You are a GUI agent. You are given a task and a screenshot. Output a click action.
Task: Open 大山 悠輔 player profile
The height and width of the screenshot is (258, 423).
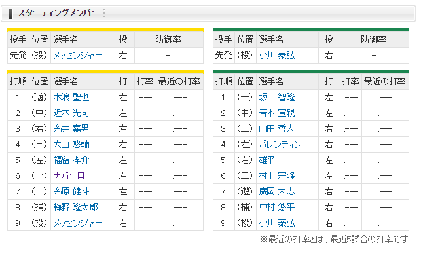pyautogui.click(x=71, y=144)
